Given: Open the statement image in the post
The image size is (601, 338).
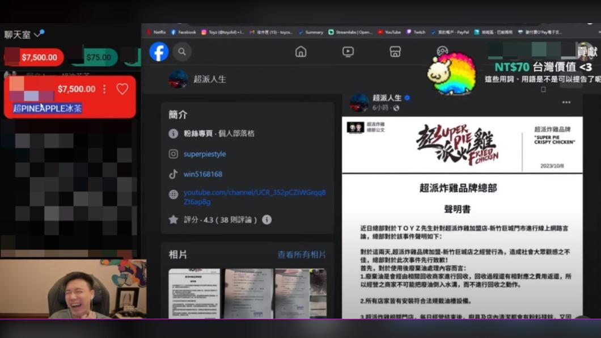Looking at the screenshot, I should tap(462, 218).
